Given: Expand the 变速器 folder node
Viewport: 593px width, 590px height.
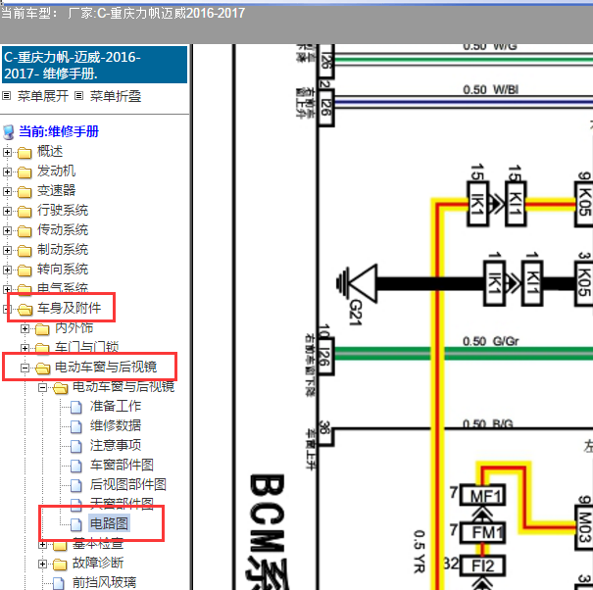Looking at the screenshot, I should (7, 192).
